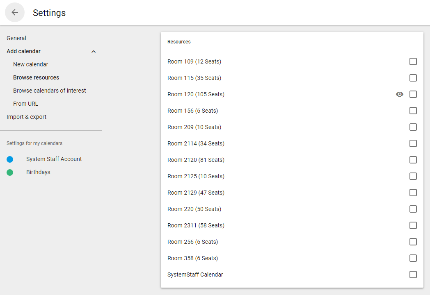Click the Room 256 (6 Seats) label

pyautogui.click(x=192, y=242)
